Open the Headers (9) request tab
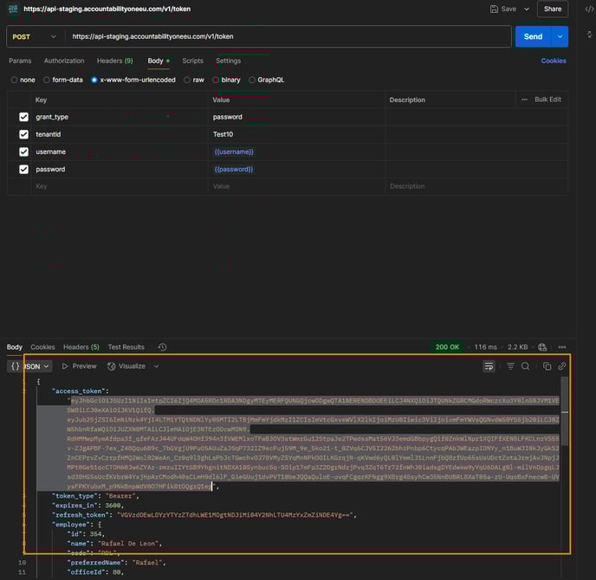 (115, 61)
